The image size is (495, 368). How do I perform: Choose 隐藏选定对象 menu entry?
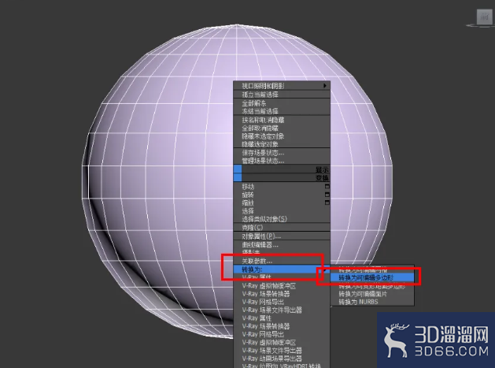click(x=282, y=144)
